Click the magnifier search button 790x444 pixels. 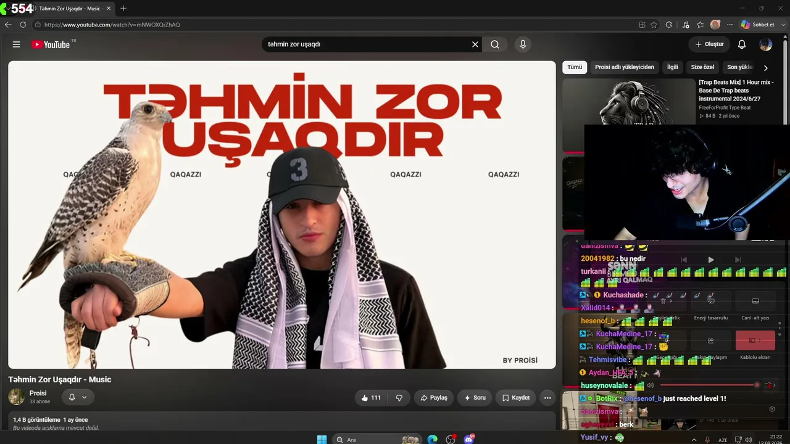click(495, 44)
